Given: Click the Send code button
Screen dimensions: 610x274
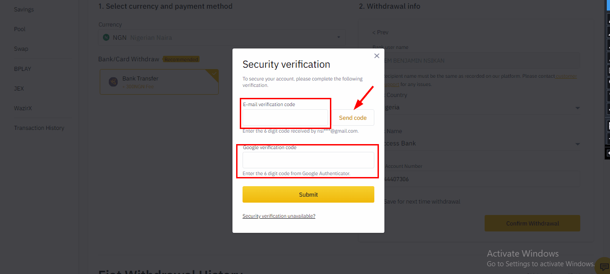Looking at the screenshot, I should [x=353, y=118].
